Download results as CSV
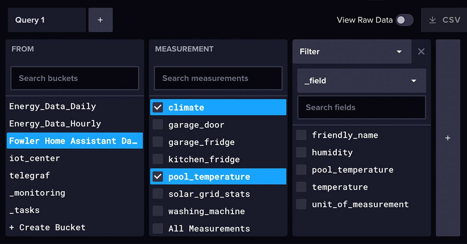The image size is (467, 244). (x=444, y=20)
